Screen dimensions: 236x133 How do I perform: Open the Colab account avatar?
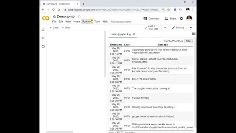tap(189, 18)
